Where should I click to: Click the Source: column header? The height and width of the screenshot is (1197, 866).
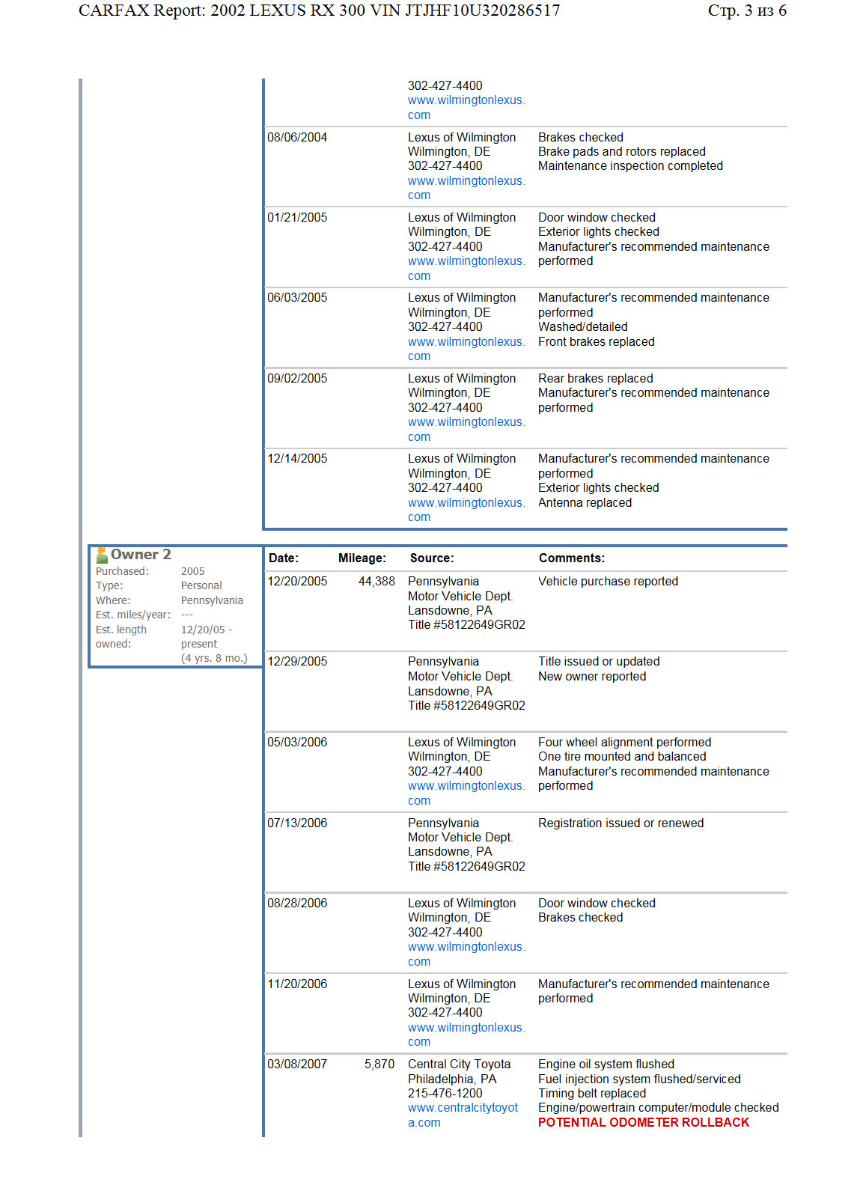(432, 558)
